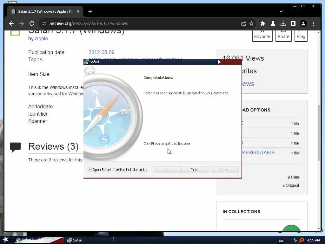The image size is (325, 244).
Task: Open the WINDOWS EXECUTABLE download option
Action: tap(258, 153)
